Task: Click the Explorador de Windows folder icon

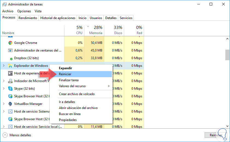Action: [x=10, y=66]
